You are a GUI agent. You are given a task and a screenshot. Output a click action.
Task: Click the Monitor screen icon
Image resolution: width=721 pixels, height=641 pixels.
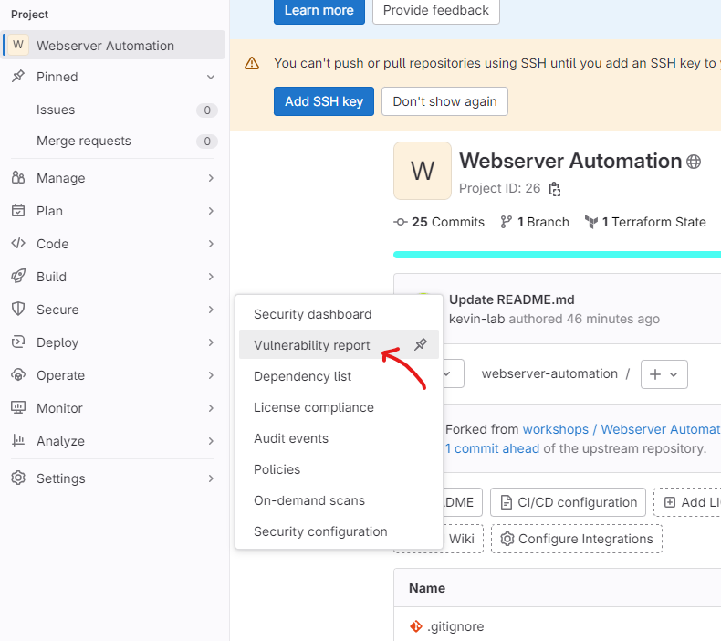18,407
